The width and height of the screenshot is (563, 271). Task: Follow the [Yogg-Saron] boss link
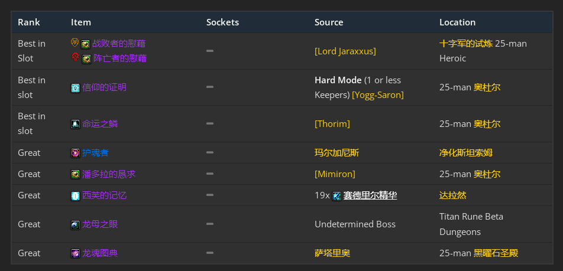coord(378,94)
